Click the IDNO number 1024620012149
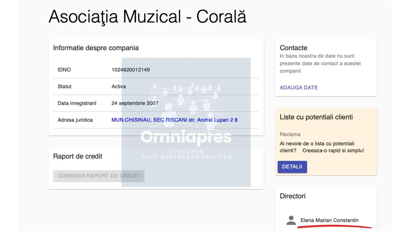Image resolution: width=410 pixels, height=231 pixels. 130,70
